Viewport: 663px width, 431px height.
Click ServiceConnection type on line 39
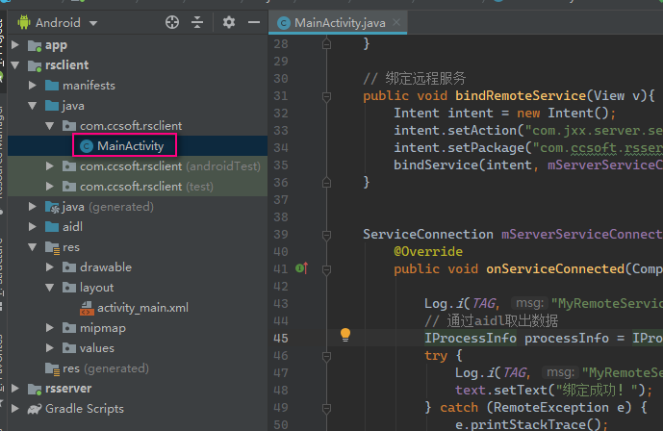428,235
